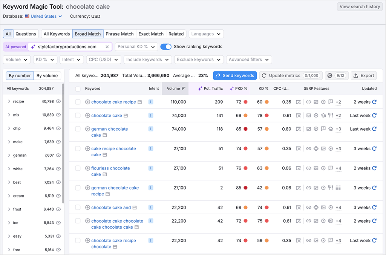Open SERP snapshot icon beside chocolate cake keyword

[x=126, y=116]
